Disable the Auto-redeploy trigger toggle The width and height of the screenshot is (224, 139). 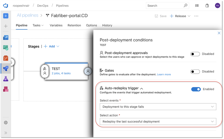[196, 89]
